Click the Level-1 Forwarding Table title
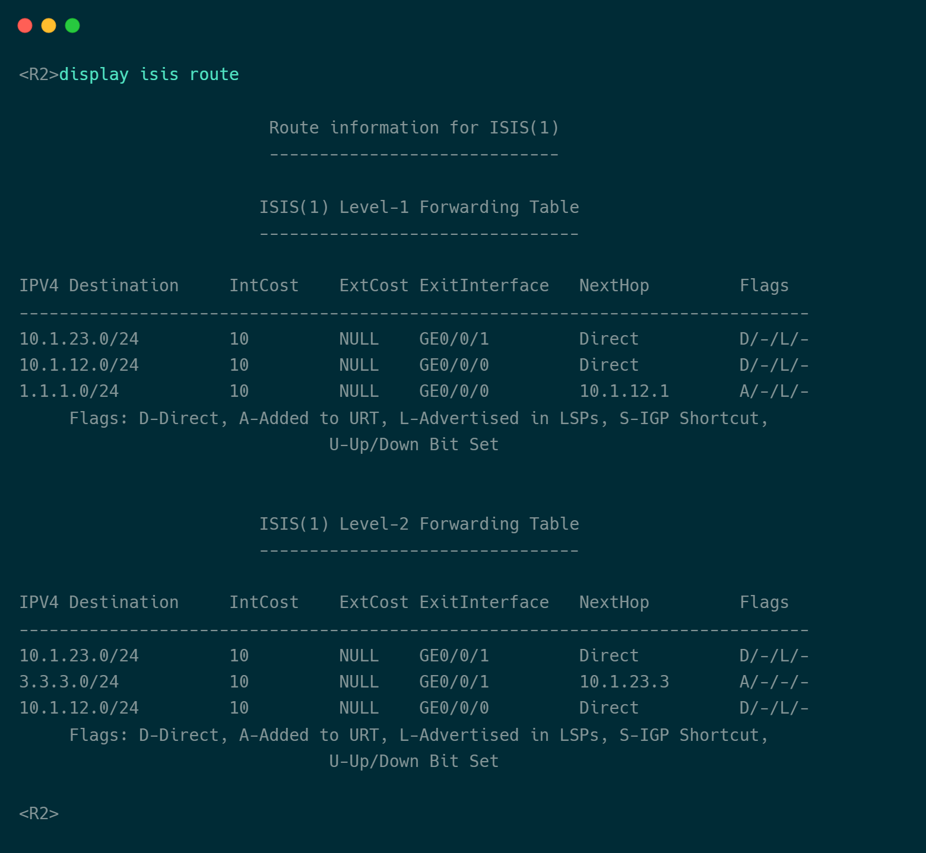This screenshot has height=853, width=926. tap(419, 208)
